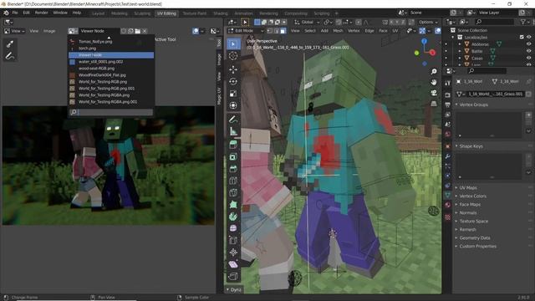Open the Global transform orientation dropdown
The height and width of the screenshot is (301, 535).
(x=307, y=23)
